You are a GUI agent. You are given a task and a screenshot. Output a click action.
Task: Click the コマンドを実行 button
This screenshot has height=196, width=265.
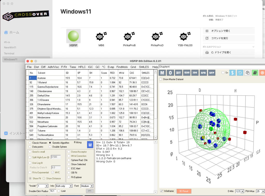click(228, 38)
